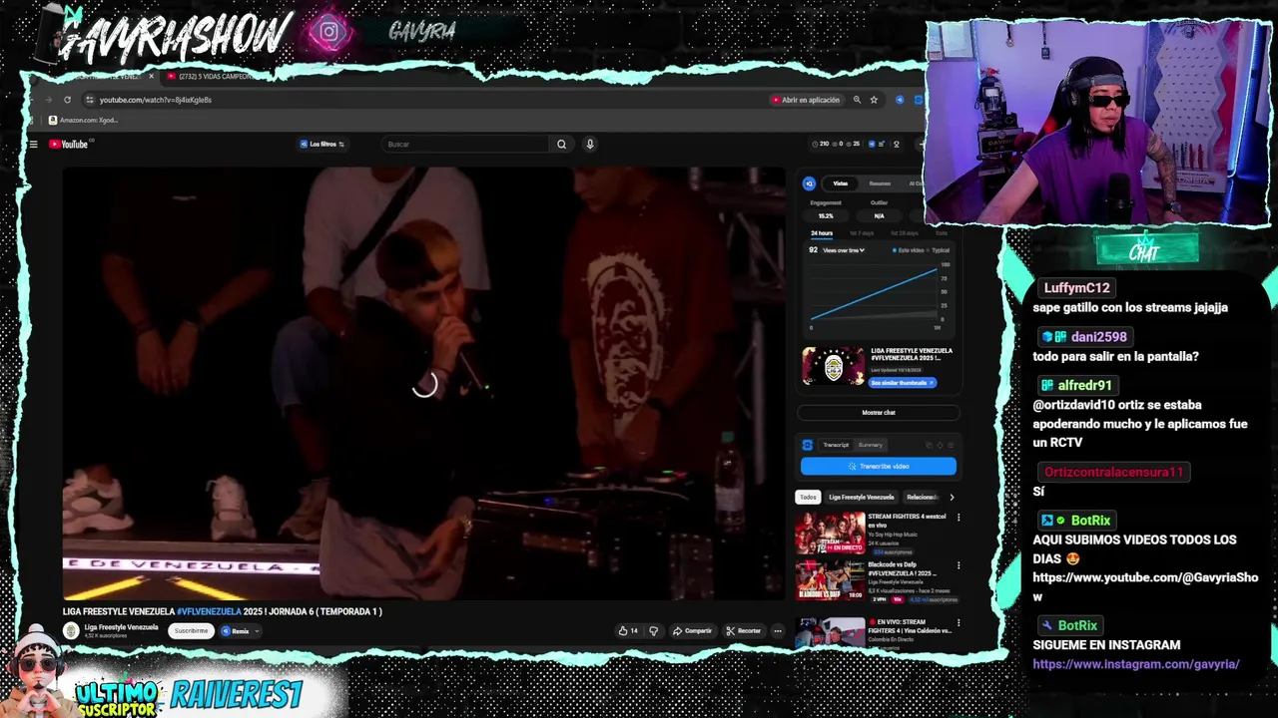1278x718 pixels.
Task: Open the vidIQ video thumbnail preview
Action: click(x=834, y=366)
